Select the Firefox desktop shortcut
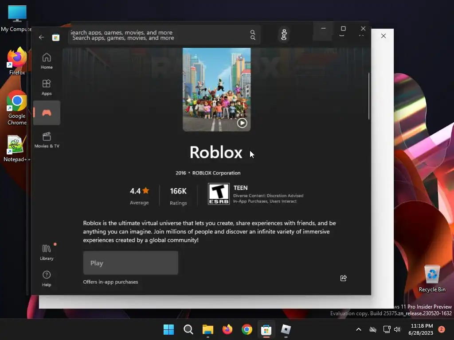This screenshot has width=454, height=340. pos(17,61)
